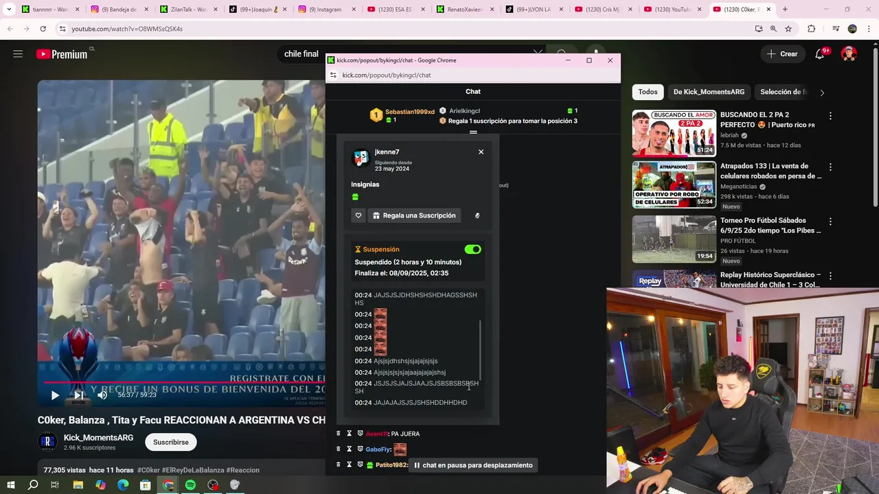Resume chat via chat en pausa button
The image size is (879, 494).
coord(473,465)
